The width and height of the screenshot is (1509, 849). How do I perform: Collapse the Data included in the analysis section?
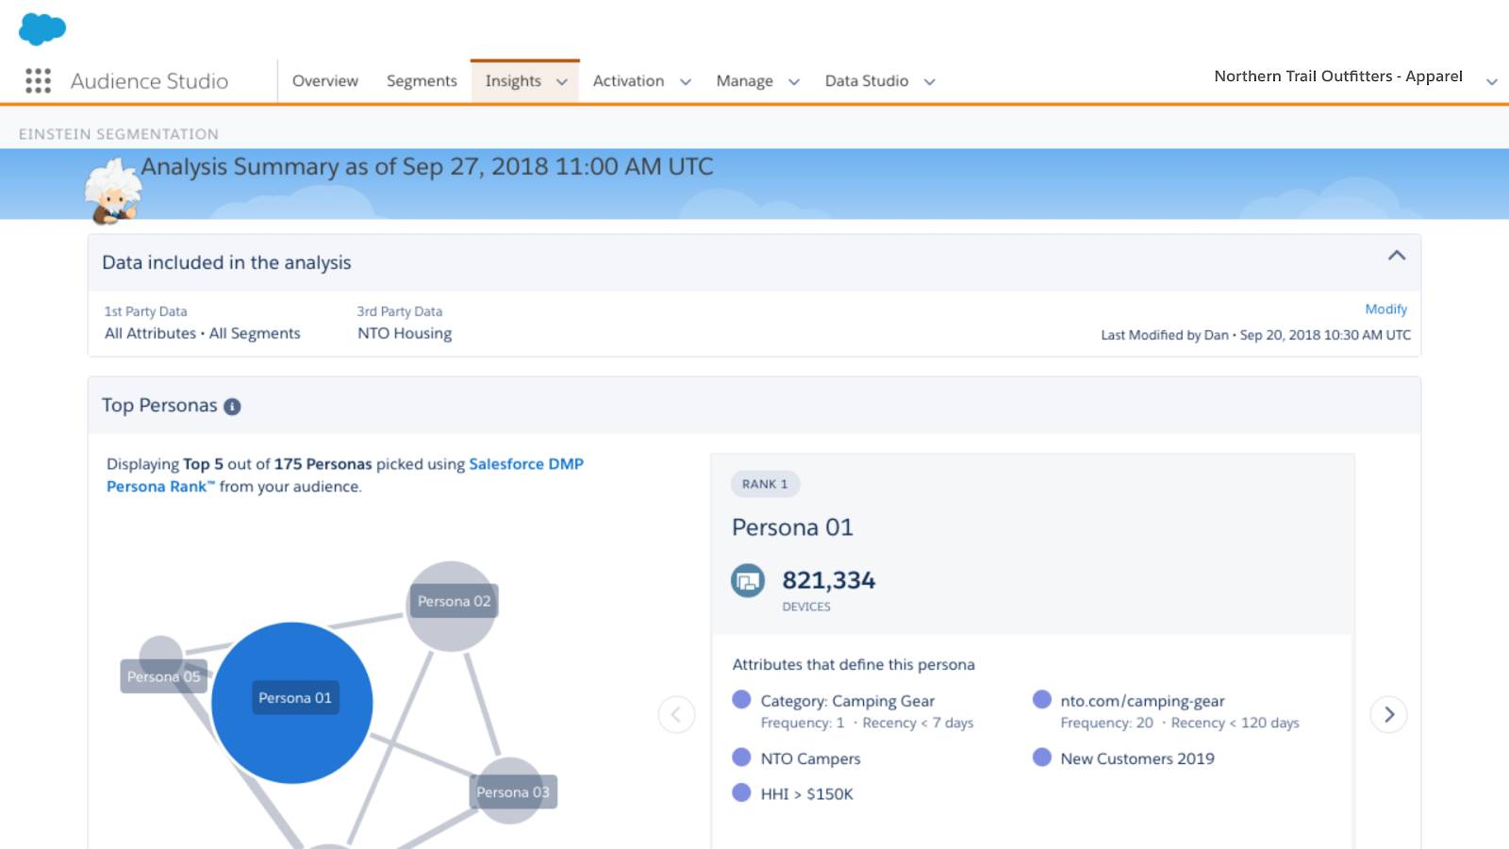coord(1397,256)
